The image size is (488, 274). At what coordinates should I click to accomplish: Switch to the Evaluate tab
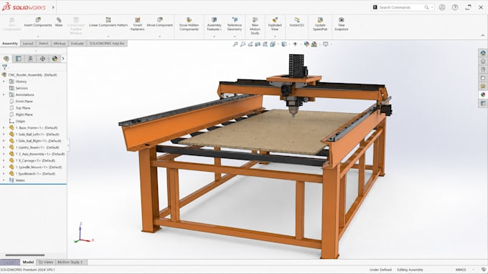77,44
